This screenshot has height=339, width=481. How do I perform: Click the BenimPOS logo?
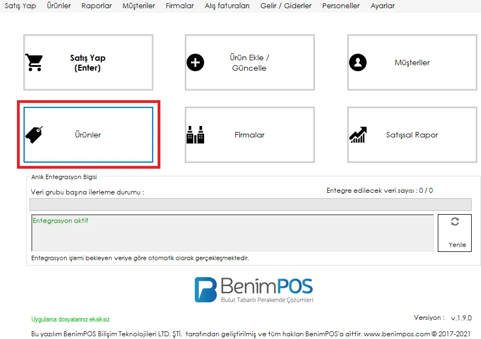click(254, 290)
